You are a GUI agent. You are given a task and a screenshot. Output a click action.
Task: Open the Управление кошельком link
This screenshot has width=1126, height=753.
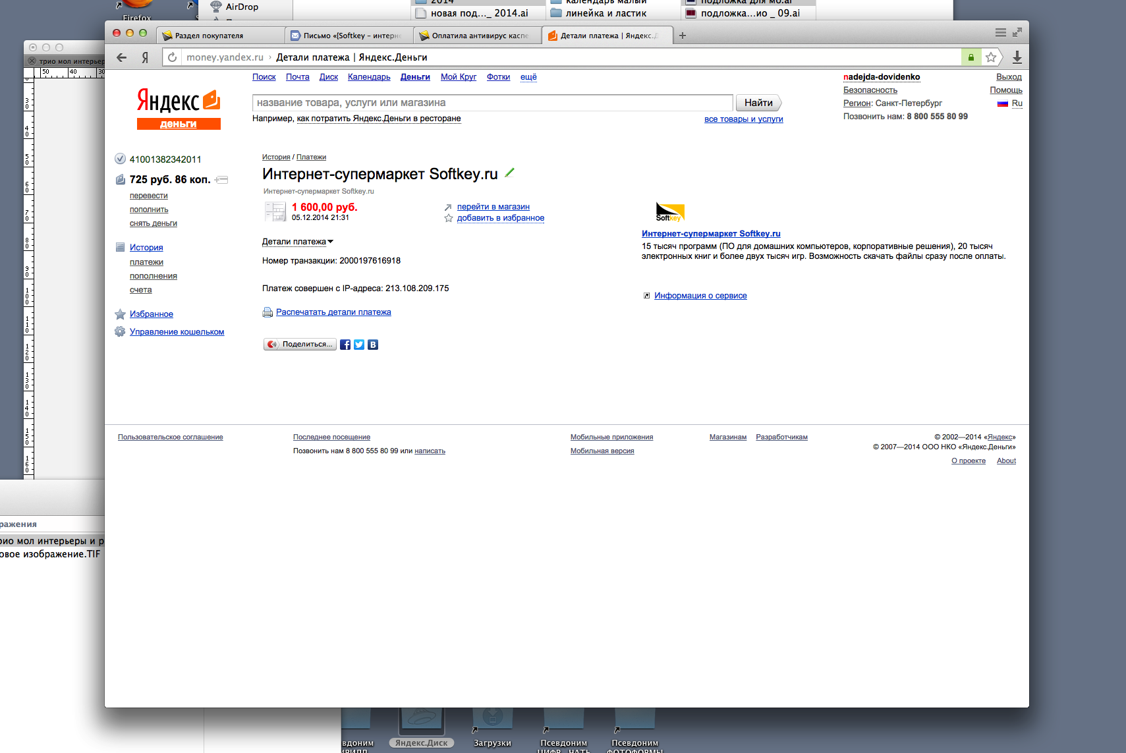(177, 332)
